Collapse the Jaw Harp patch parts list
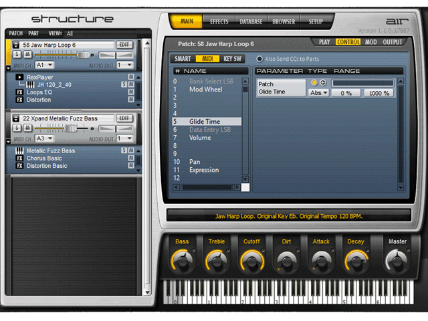Viewport: 428px width, 321px height. 8,68
